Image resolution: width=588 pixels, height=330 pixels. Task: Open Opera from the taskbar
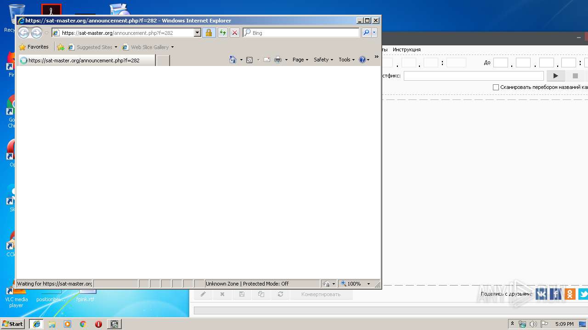[98, 324]
